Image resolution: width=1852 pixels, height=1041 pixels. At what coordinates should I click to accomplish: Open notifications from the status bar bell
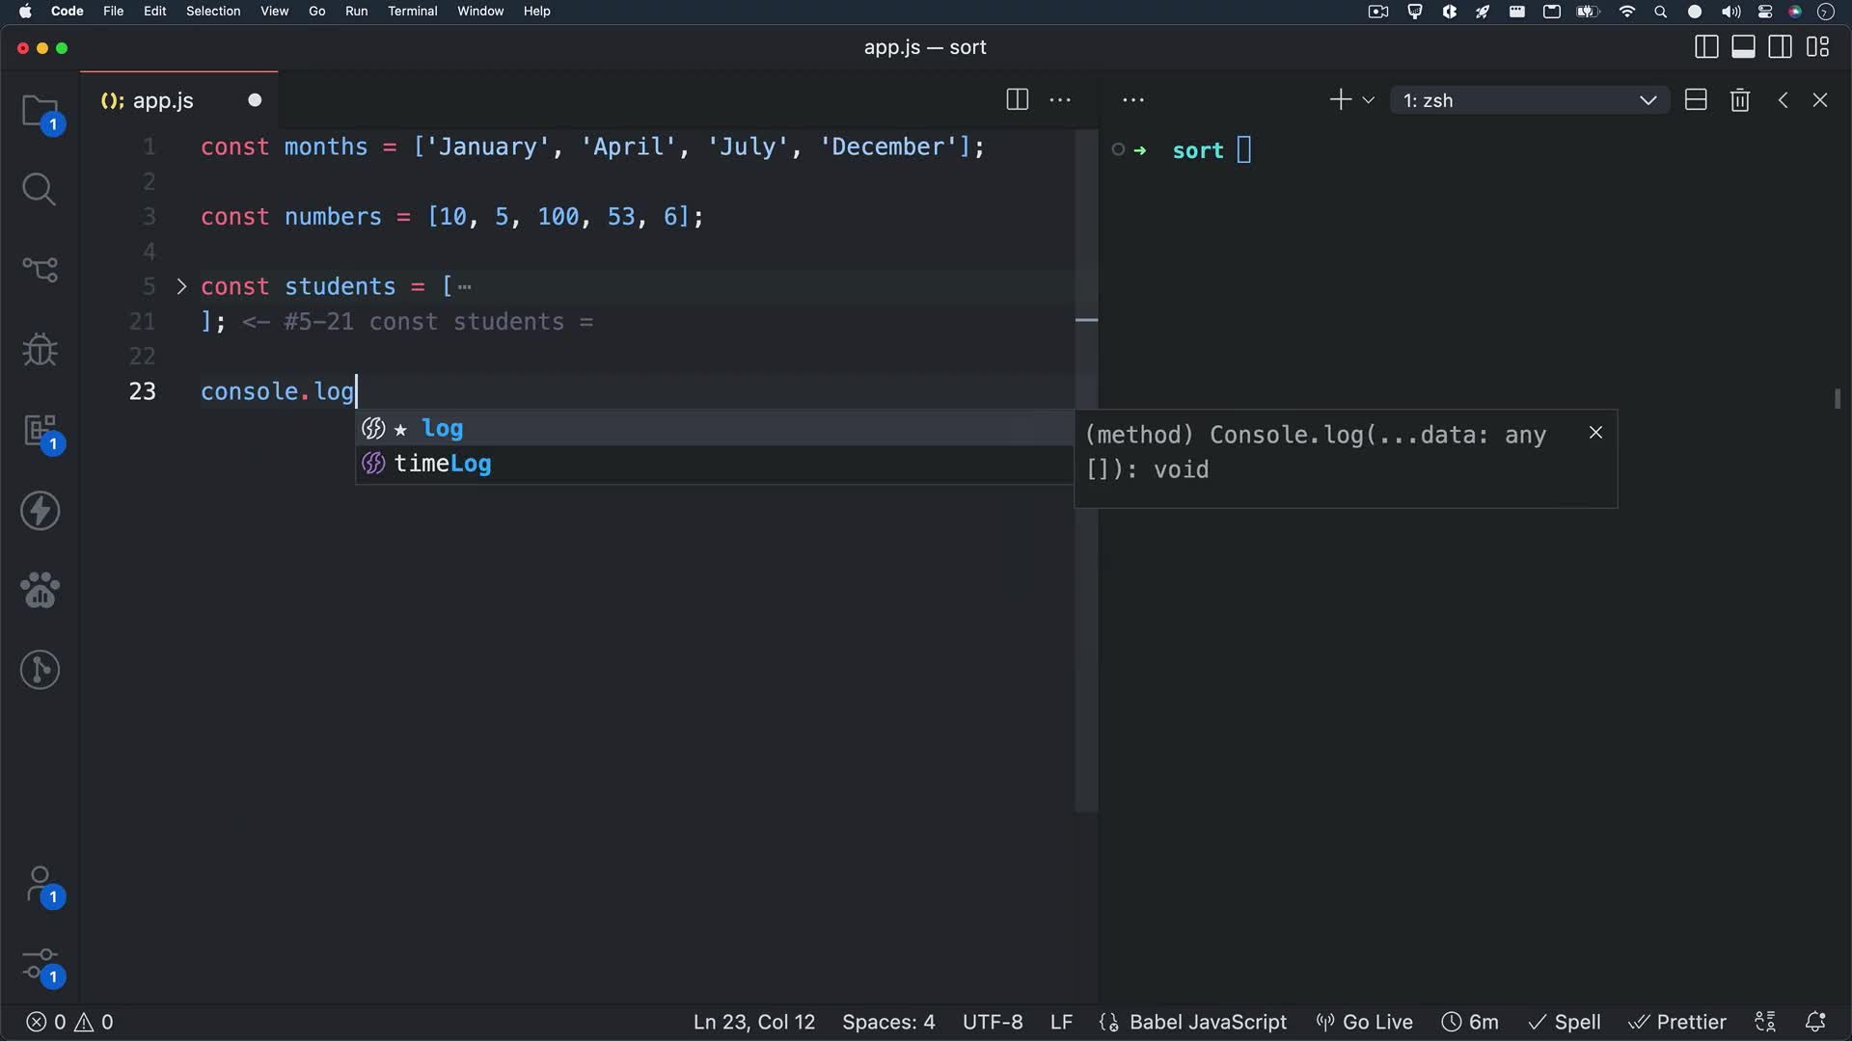pos(1817,1022)
